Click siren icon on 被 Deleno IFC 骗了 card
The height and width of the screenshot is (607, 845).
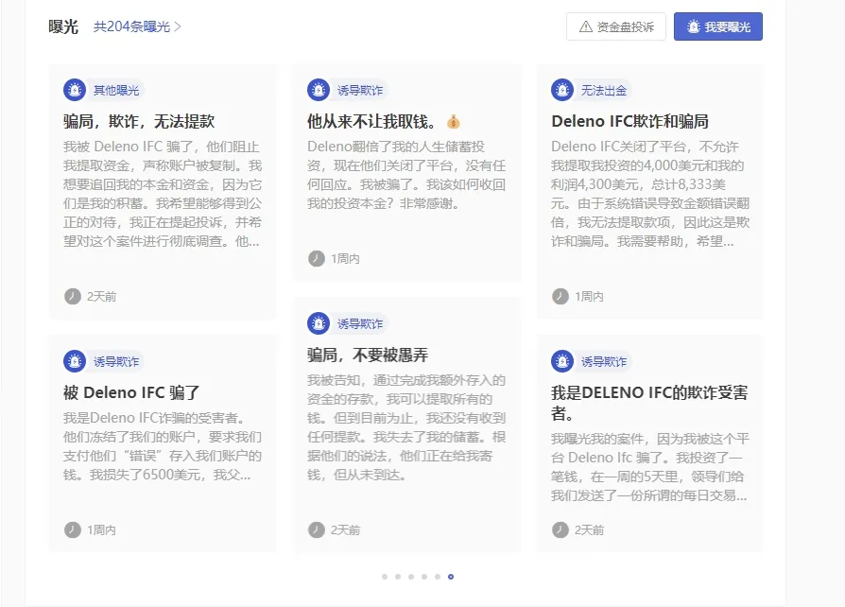pyautogui.click(x=75, y=361)
